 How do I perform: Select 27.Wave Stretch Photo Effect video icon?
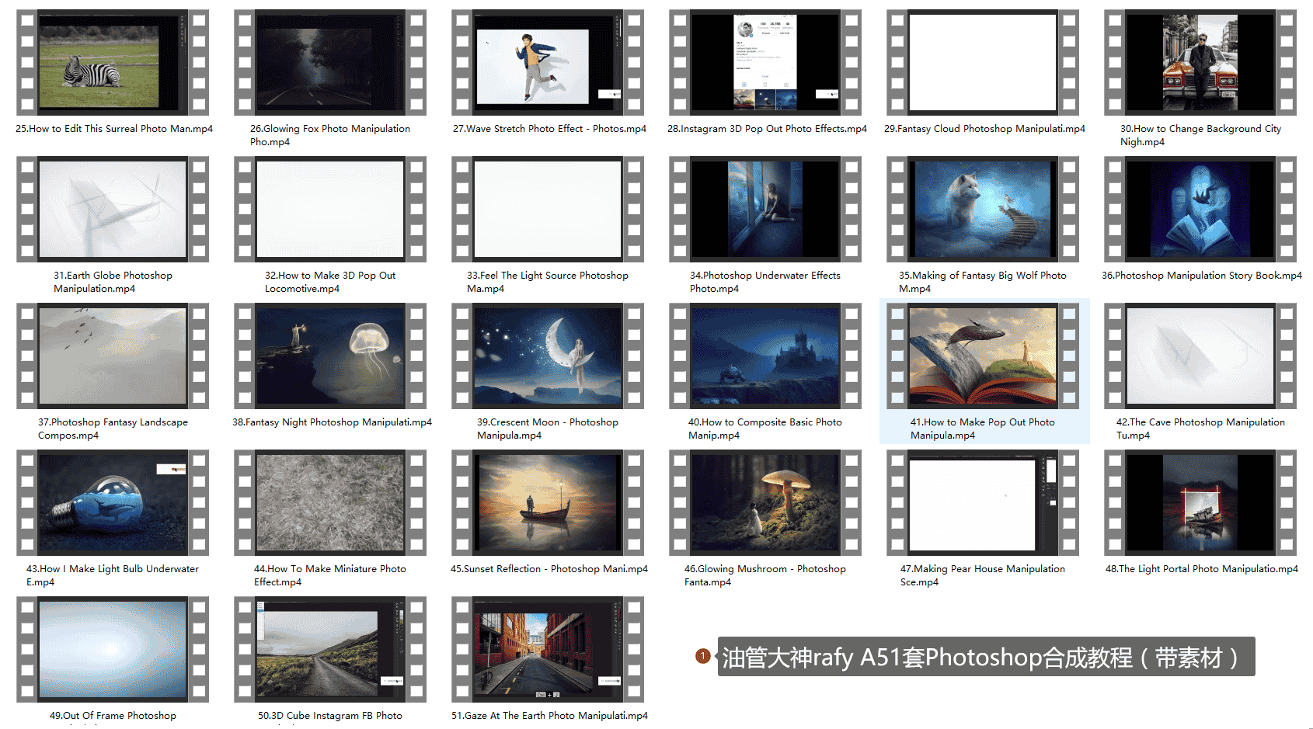coord(548,62)
